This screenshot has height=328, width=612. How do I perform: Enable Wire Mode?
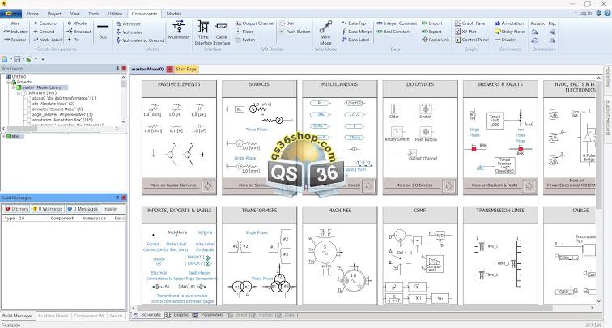click(325, 32)
